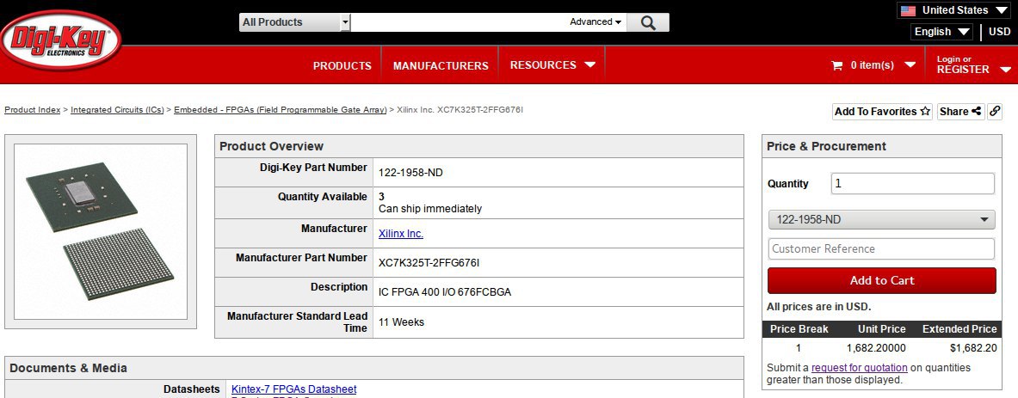Click the search text field

coord(458,22)
